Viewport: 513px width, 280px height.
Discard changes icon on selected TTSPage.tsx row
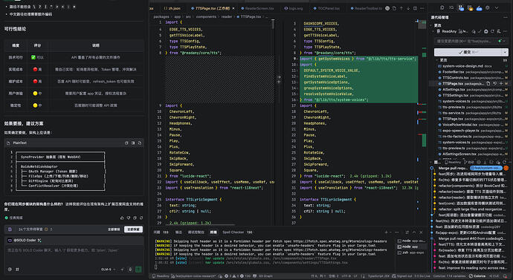point(494,84)
